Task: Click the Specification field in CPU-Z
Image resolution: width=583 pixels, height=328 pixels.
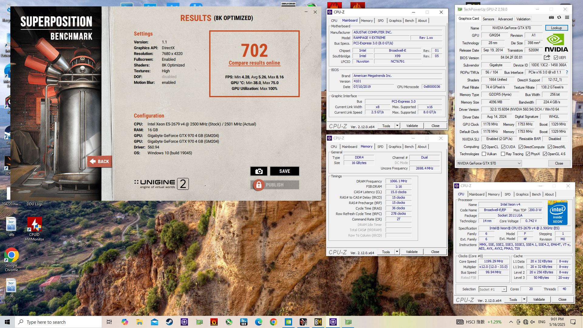Action: [x=524, y=228]
